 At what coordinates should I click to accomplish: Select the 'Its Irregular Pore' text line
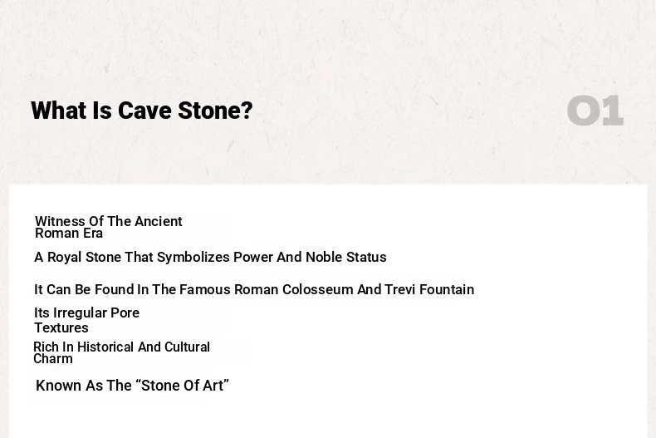86,313
